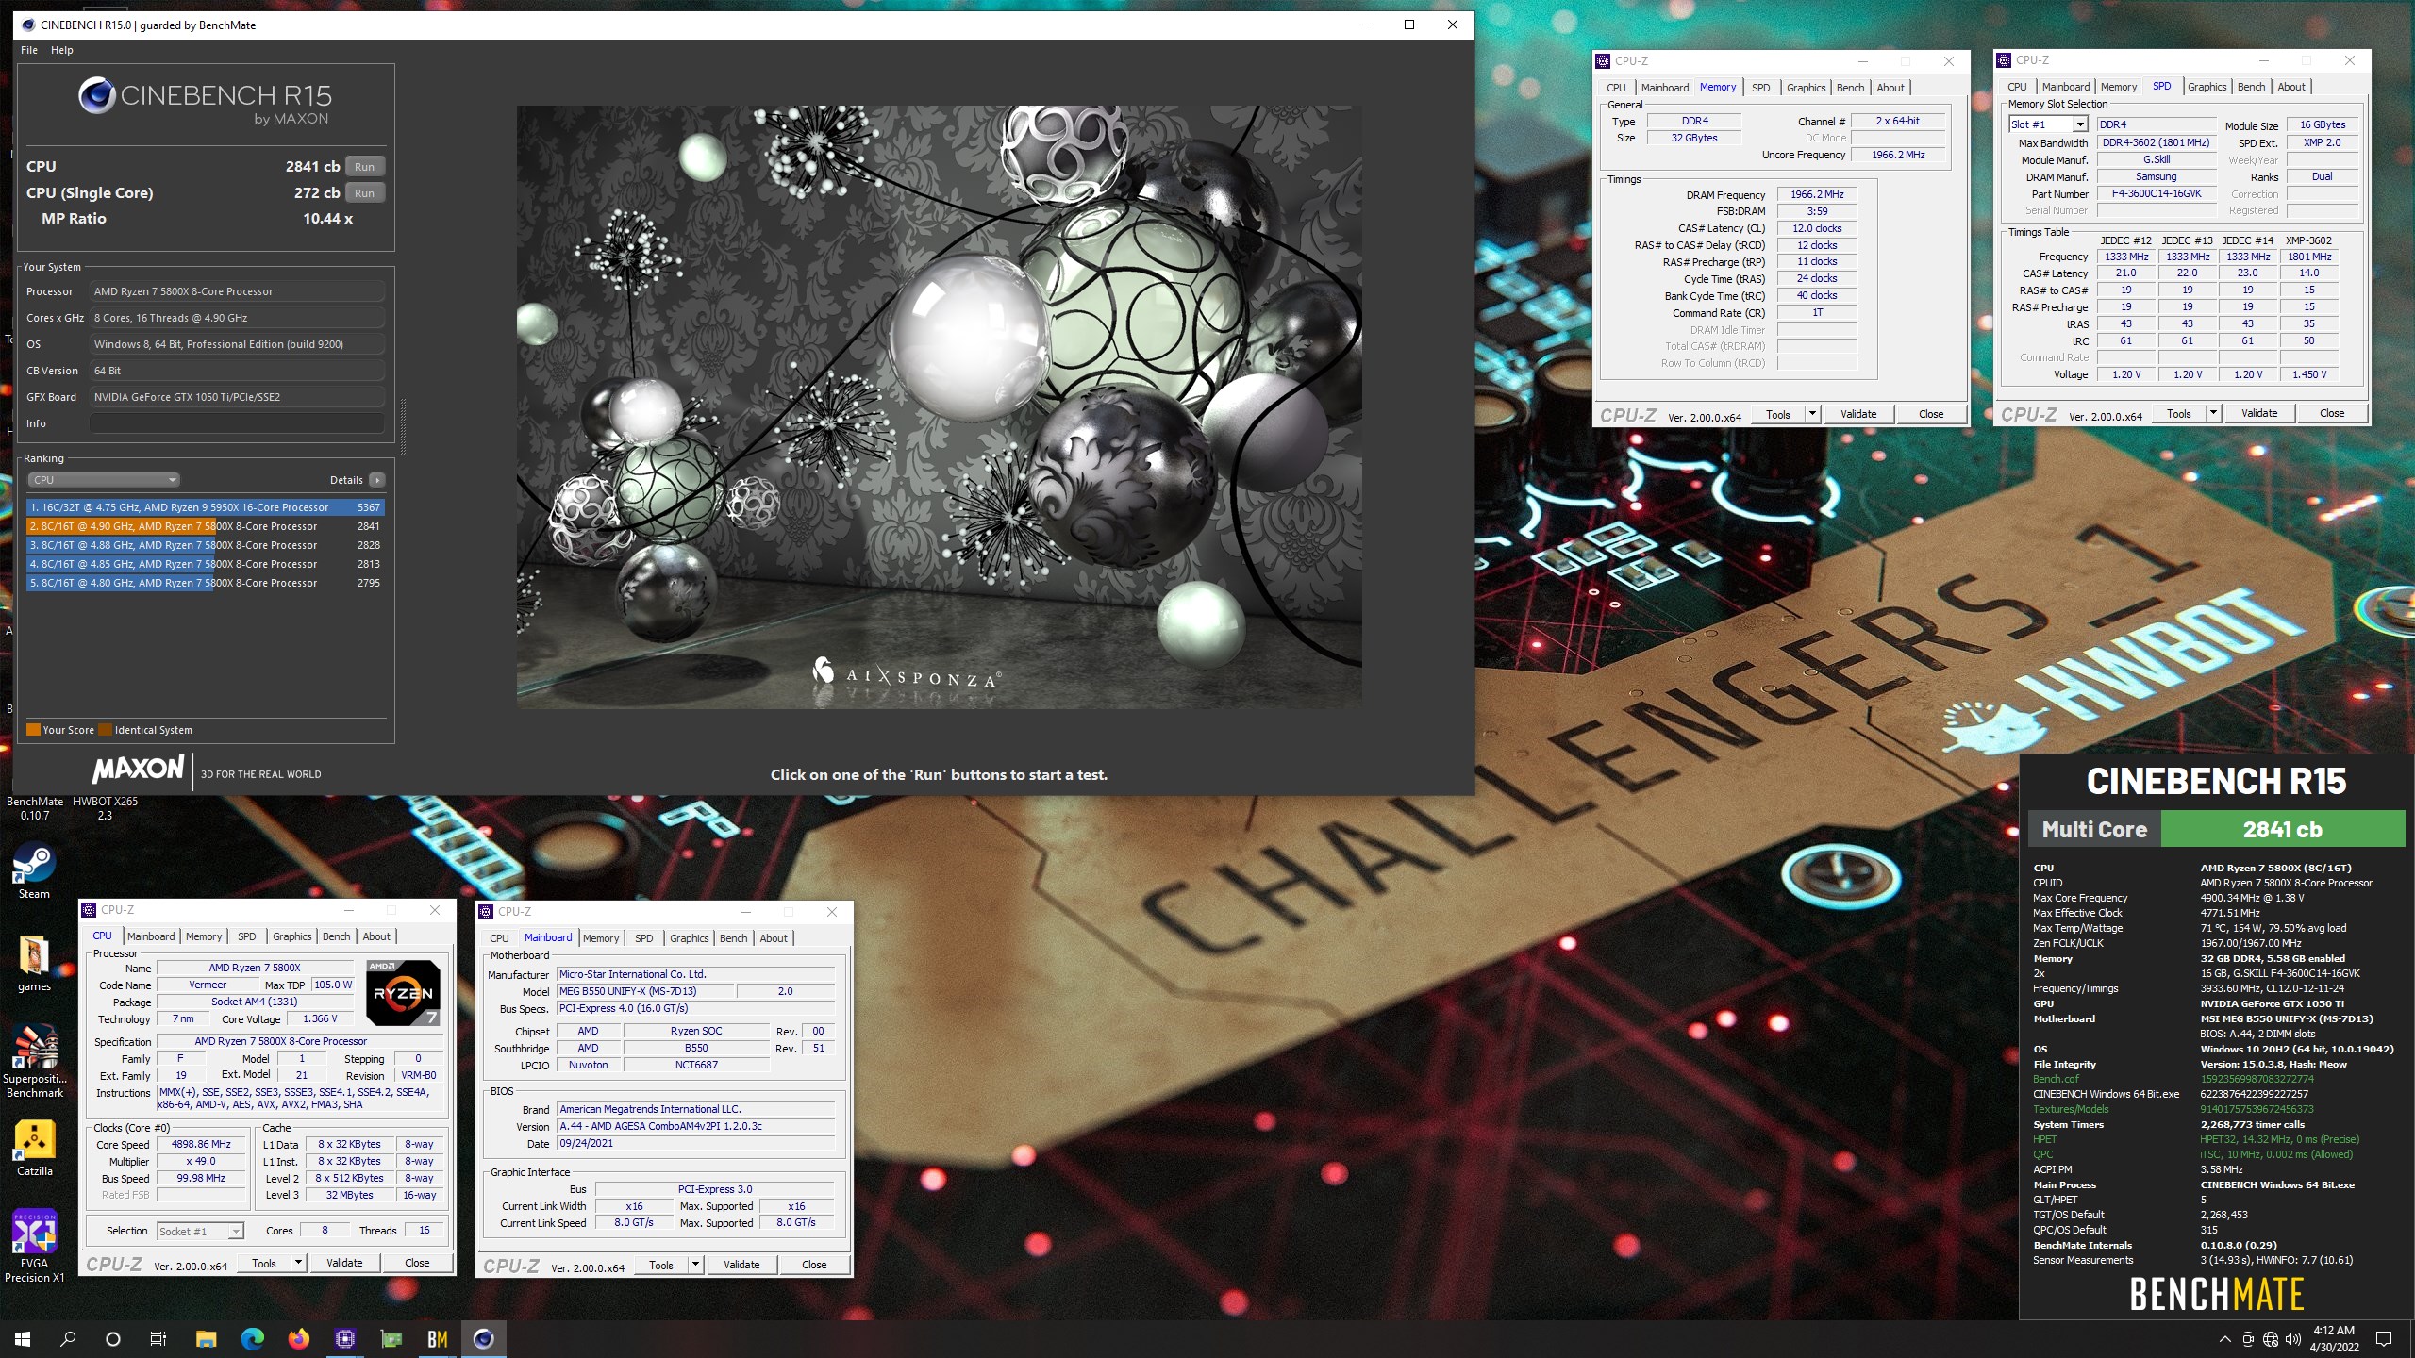
Task: Click Details arrow icon in Ranking panel
Action: [x=377, y=480]
